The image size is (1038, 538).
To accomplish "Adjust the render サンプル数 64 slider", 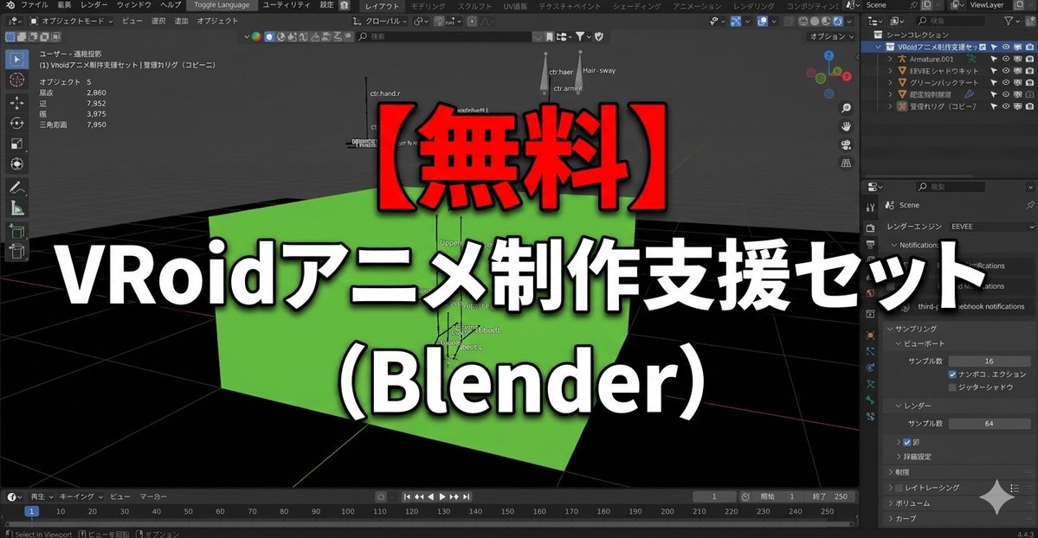I will pyautogui.click(x=990, y=423).
